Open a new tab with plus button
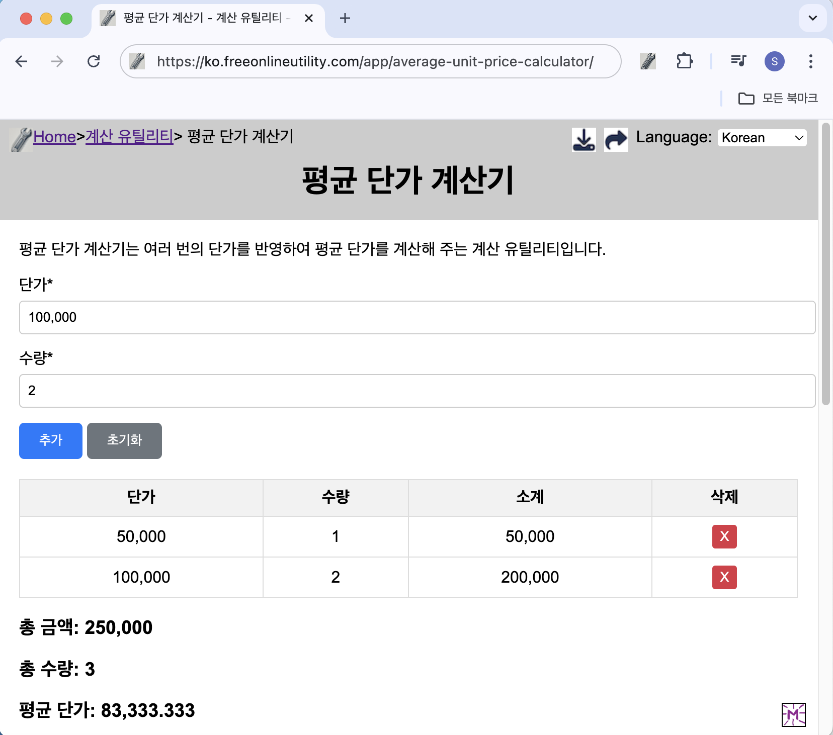The height and width of the screenshot is (735, 833). coord(345,19)
